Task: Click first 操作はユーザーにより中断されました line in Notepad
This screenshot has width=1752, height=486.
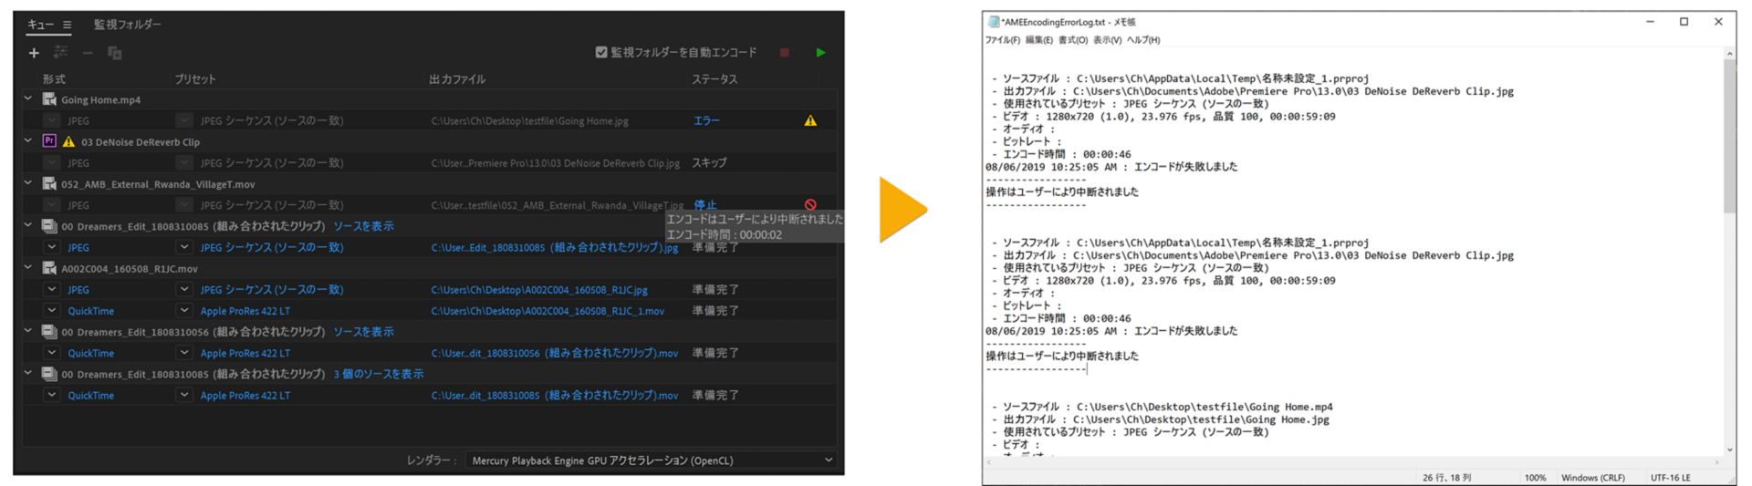Action: [x=1062, y=192]
